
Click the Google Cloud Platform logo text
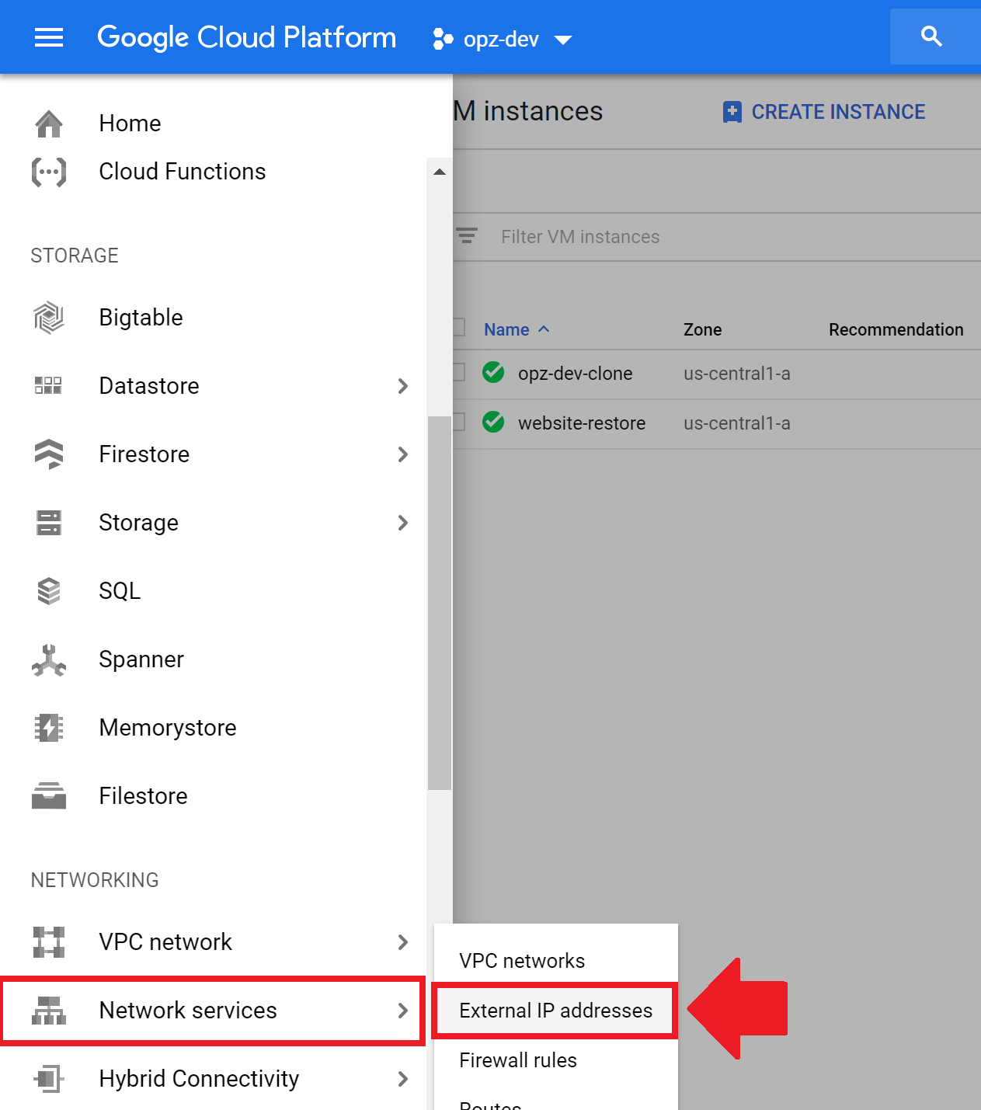coord(247,37)
